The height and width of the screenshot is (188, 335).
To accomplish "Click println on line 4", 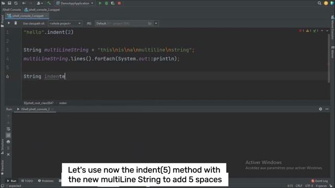I will tap(164, 58).
